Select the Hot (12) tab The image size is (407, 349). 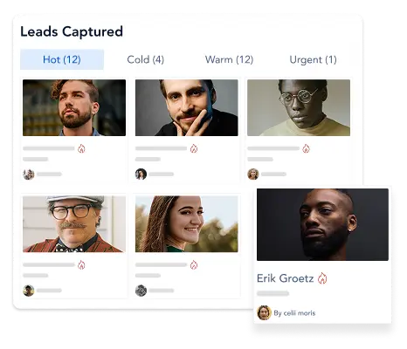click(x=62, y=59)
